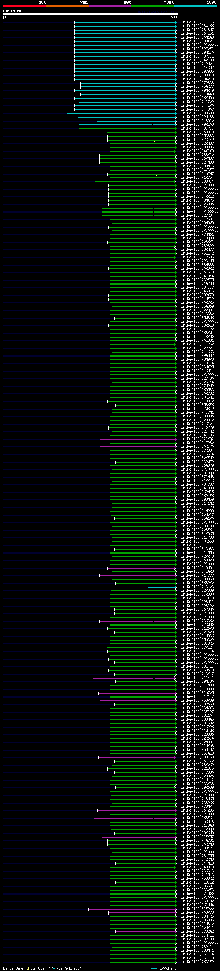Click the white query sequence bar under BB915390

pos(91,14)
